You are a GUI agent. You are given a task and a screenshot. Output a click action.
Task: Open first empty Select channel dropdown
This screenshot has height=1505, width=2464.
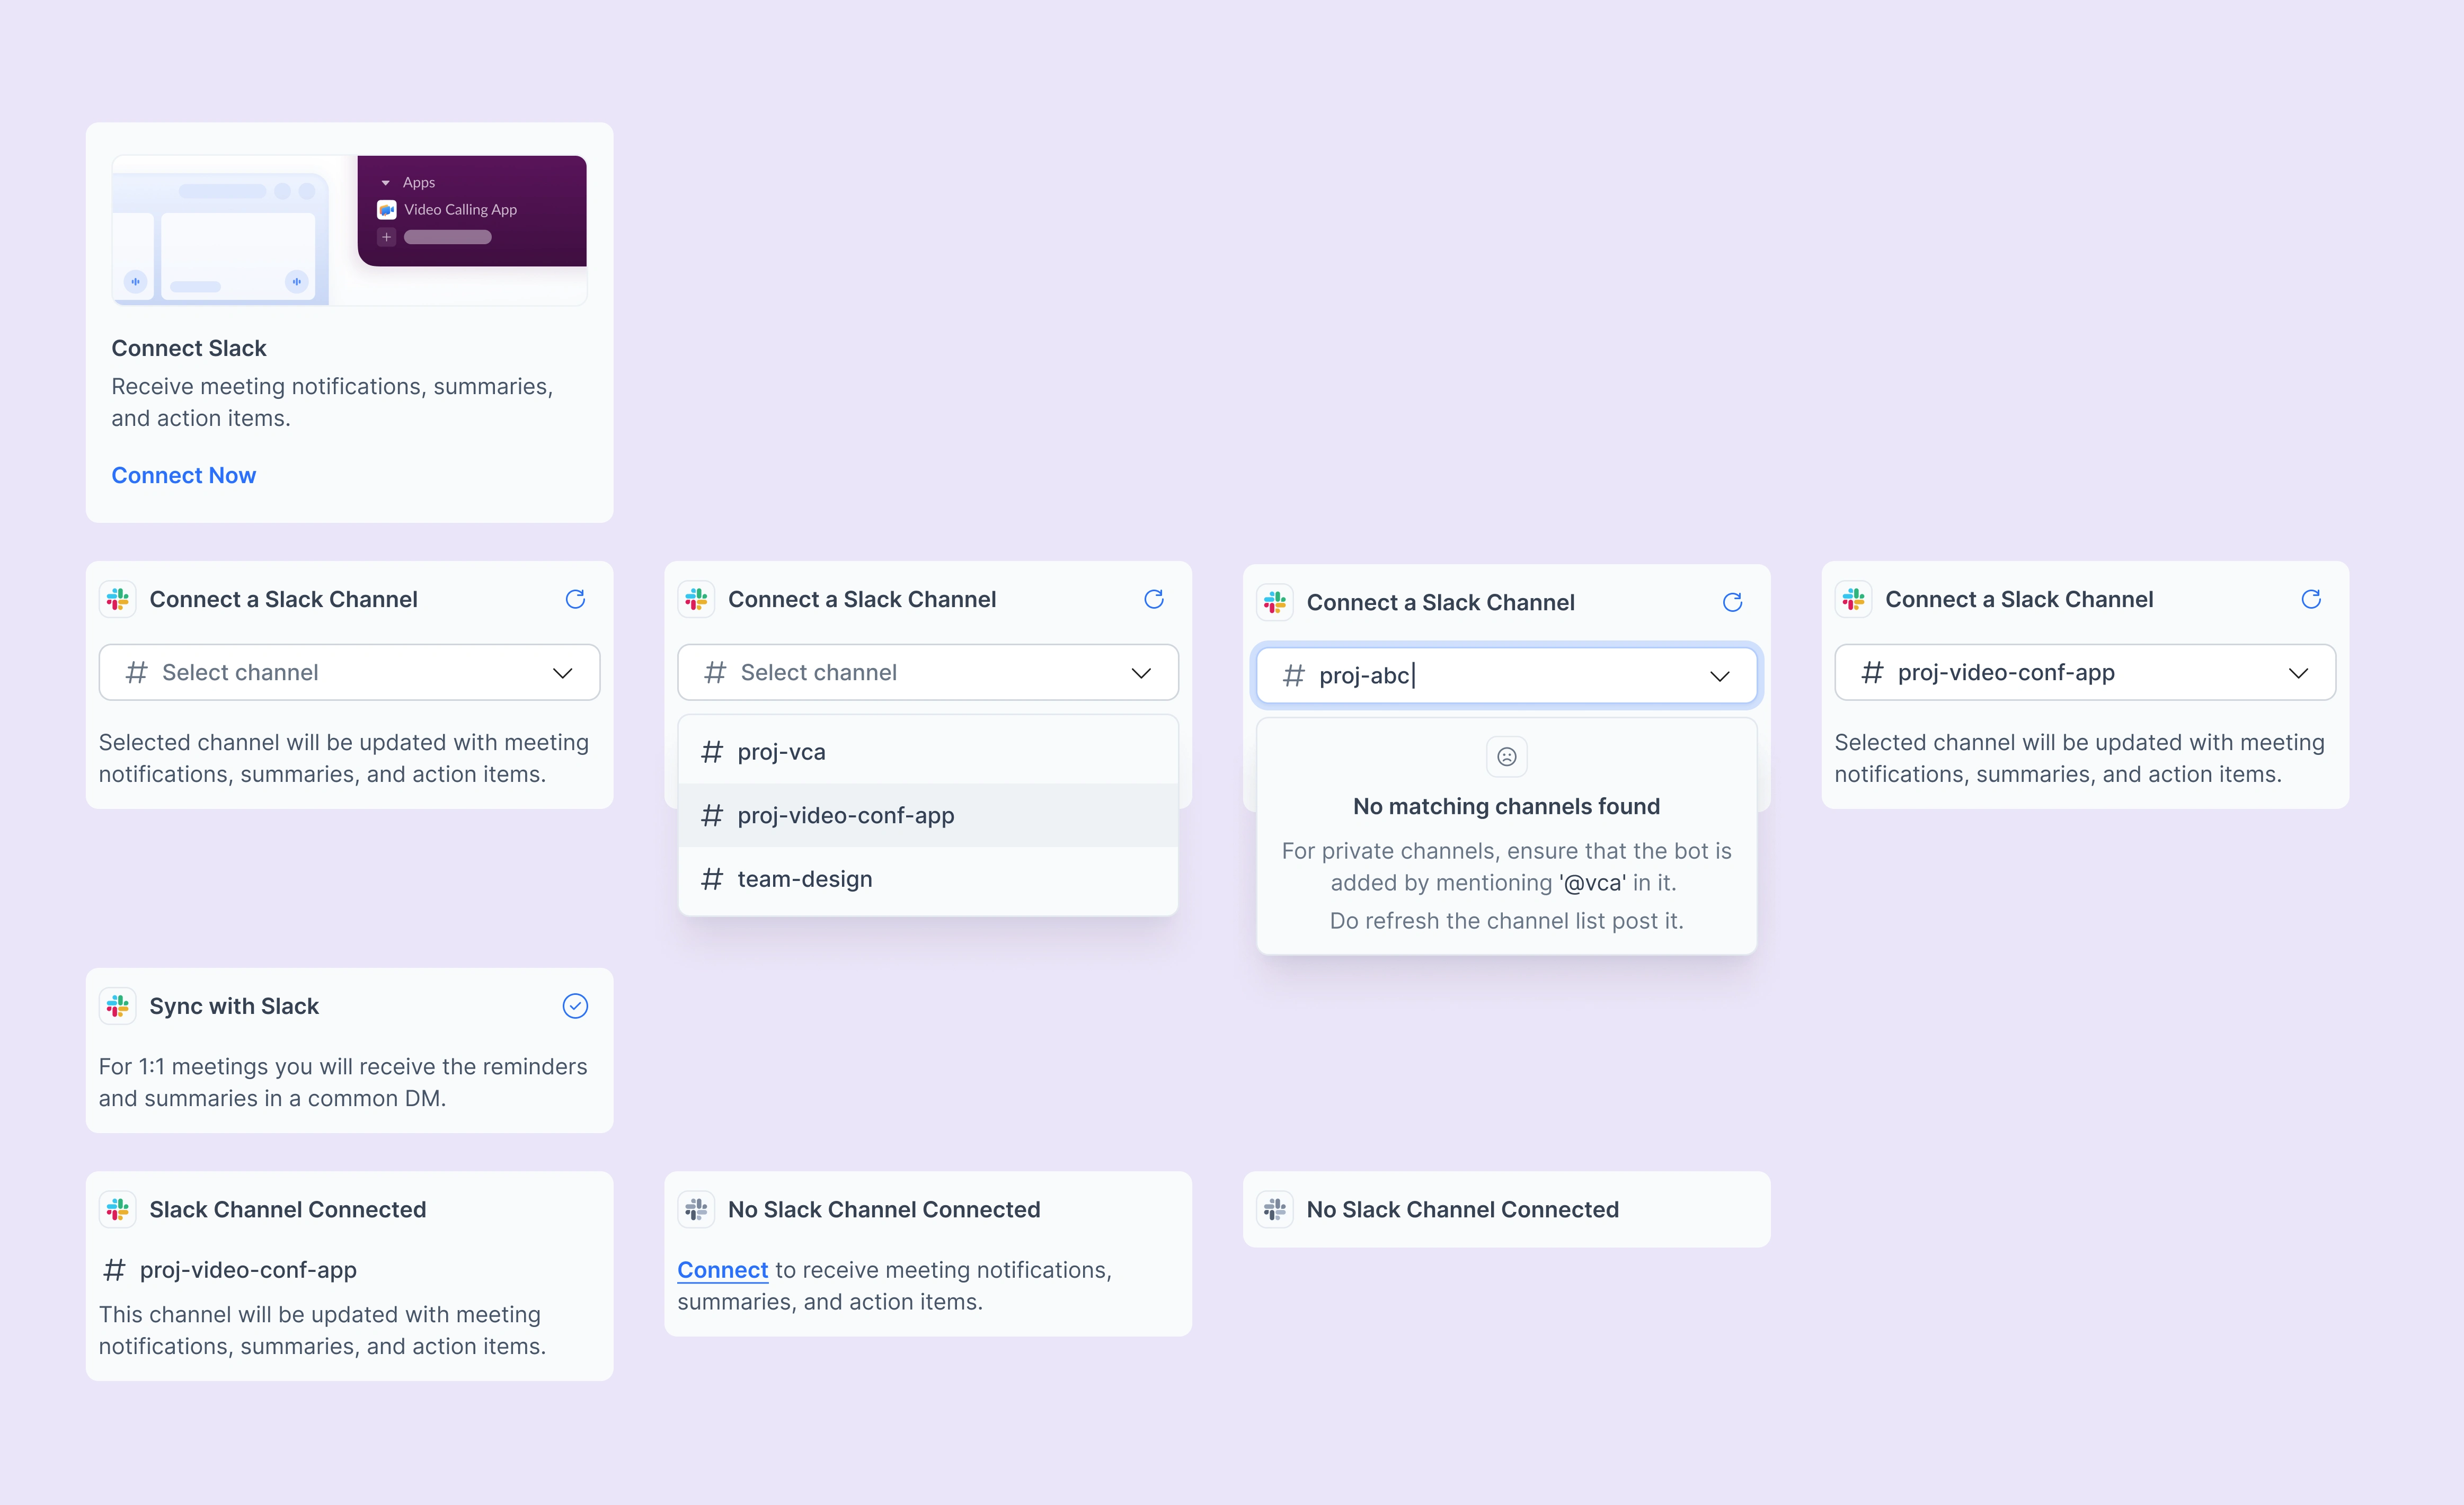pyautogui.click(x=349, y=672)
